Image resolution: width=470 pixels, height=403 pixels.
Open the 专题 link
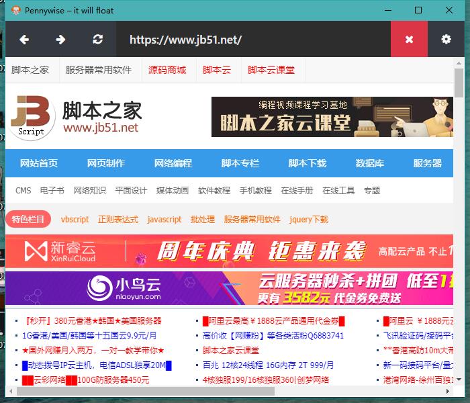(x=372, y=191)
